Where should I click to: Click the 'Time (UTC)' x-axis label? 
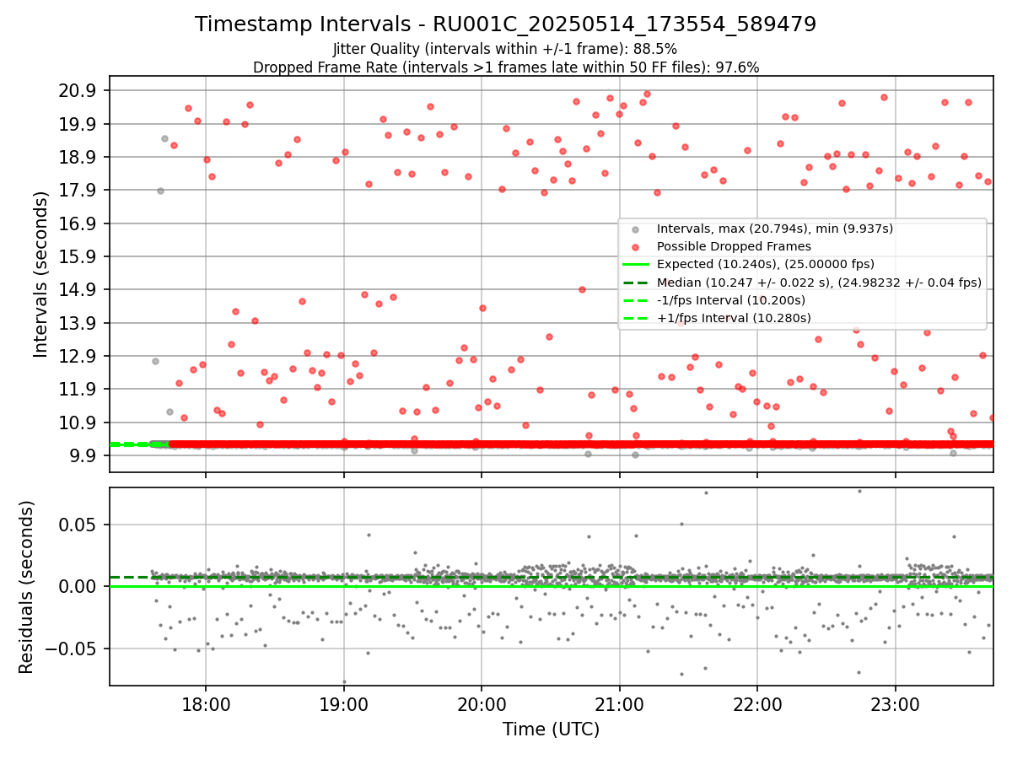[x=551, y=729]
